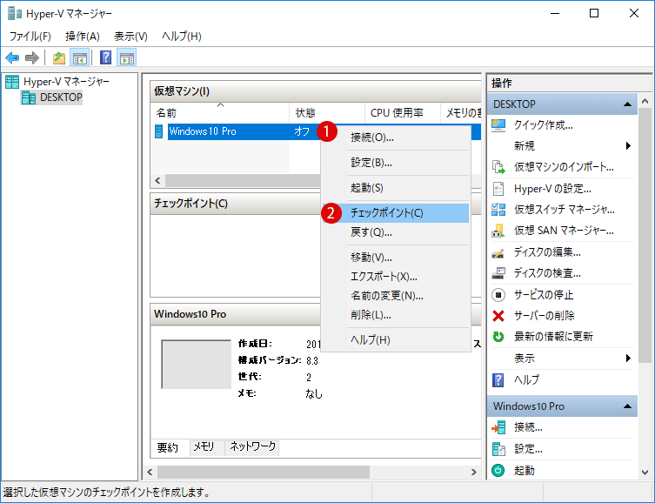Click the クイック作成 icon in the 操作 pane
Screen dimensions: 655x503
point(498,125)
